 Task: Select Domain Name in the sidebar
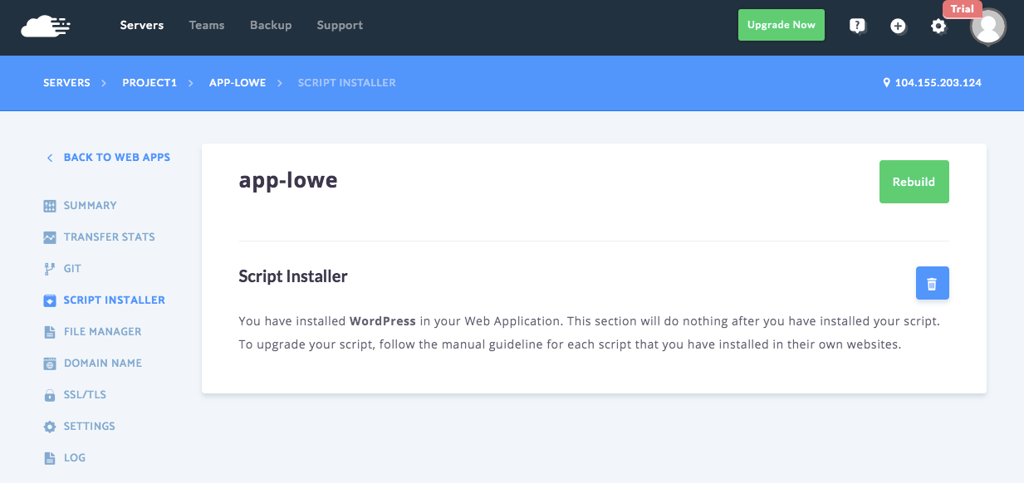pos(103,363)
